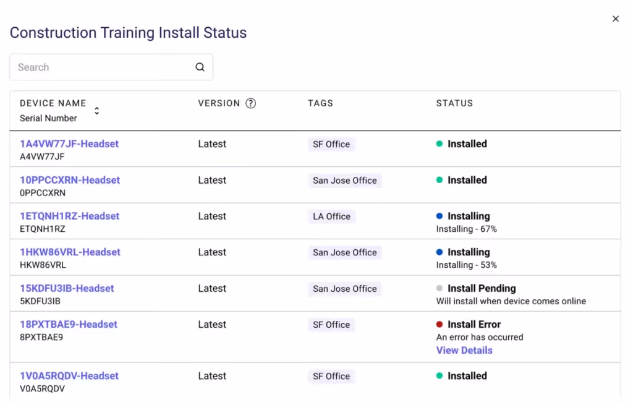Click View Details for the install error

click(464, 351)
